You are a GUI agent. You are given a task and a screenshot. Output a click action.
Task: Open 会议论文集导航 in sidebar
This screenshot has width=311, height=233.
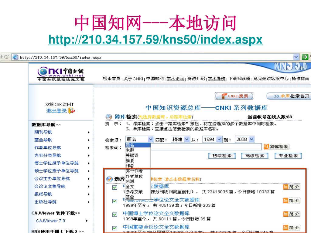50,186
